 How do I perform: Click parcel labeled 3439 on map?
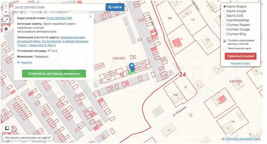pyautogui.click(x=138, y=69)
